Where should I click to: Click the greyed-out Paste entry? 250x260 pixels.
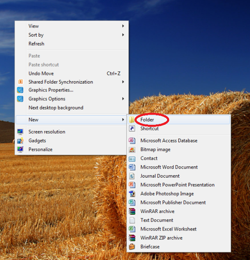click(x=71, y=56)
